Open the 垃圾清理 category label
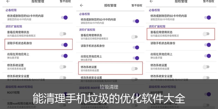Screen dimensions: 218x109 point(109,87)
